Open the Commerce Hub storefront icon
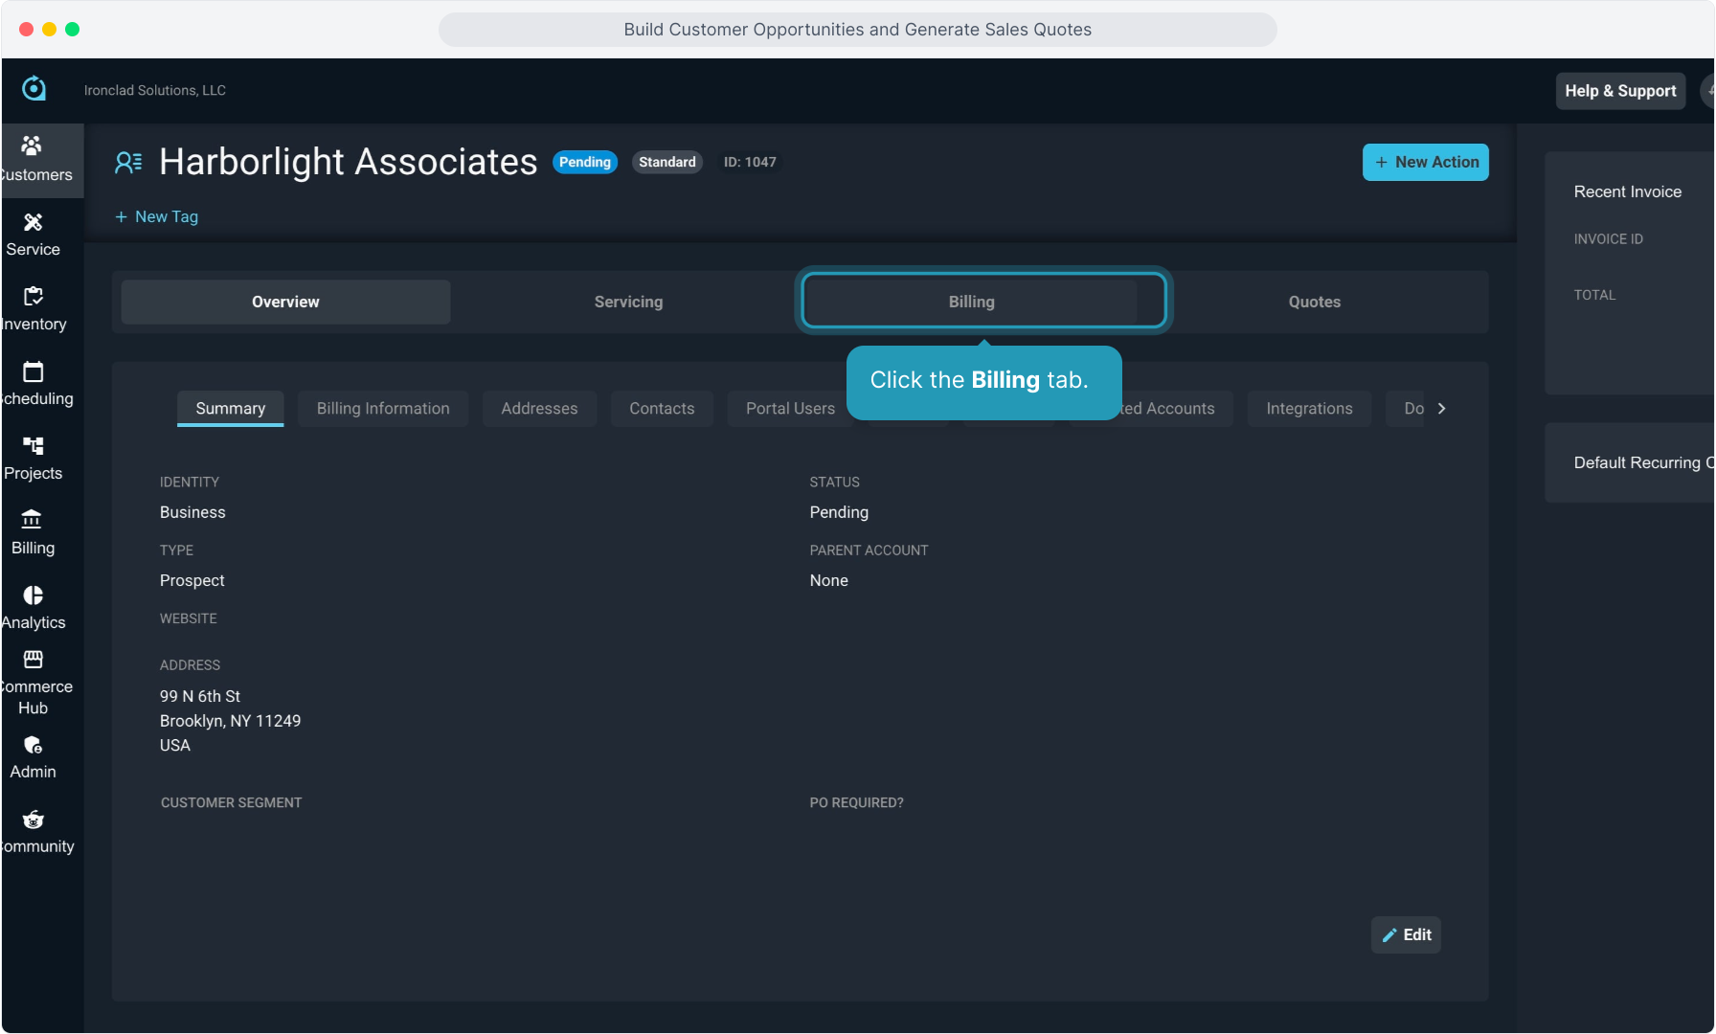Viewport: 1716px width, 1034px height. (33, 660)
